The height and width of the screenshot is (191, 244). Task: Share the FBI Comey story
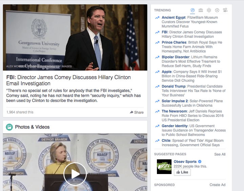137,112
